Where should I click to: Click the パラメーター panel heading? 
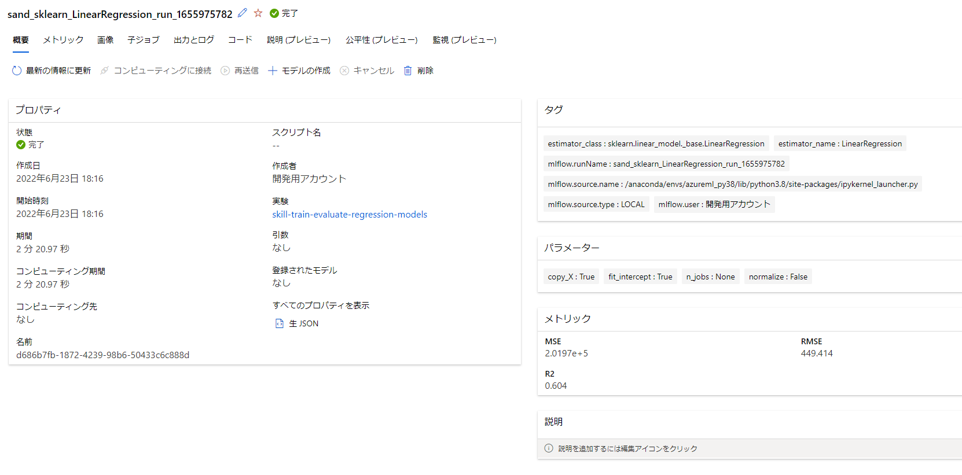(x=572, y=248)
